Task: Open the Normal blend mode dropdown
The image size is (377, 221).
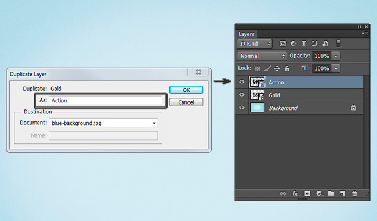Action: [x=262, y=56]
